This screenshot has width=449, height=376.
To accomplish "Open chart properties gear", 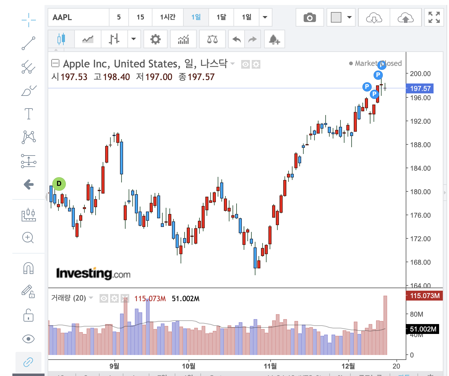I will (x=156, y=39).
